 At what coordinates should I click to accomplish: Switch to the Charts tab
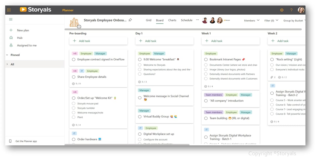coord(172,20)
